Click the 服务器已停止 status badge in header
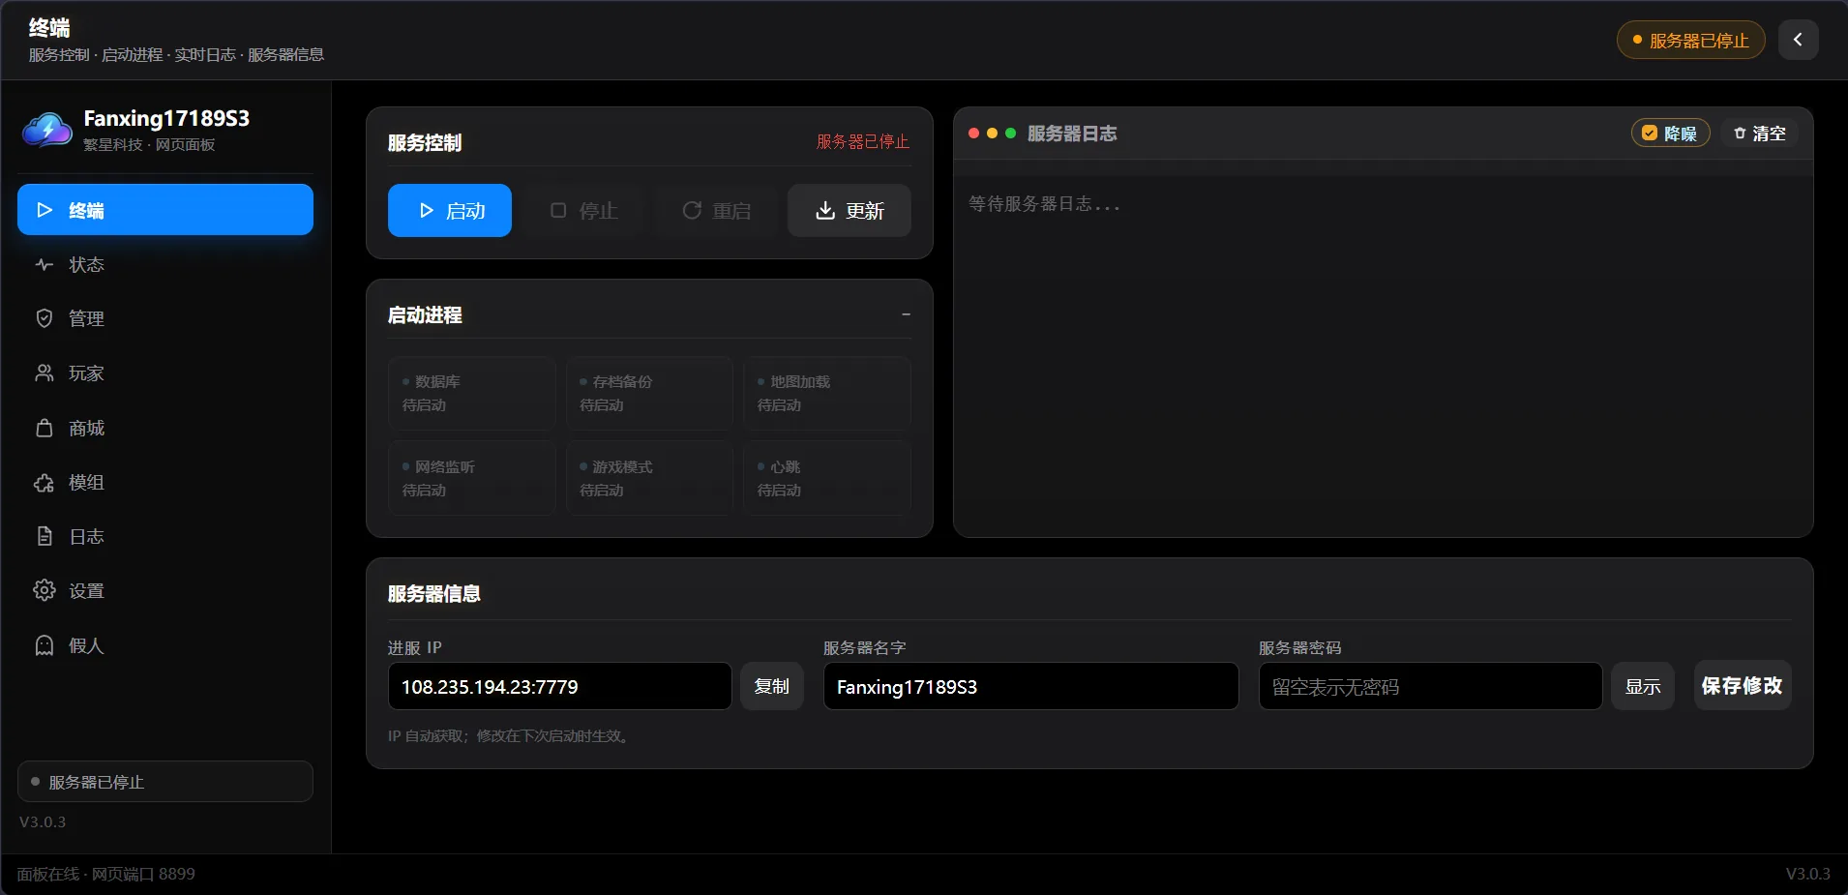 [x=1690, y=40]
